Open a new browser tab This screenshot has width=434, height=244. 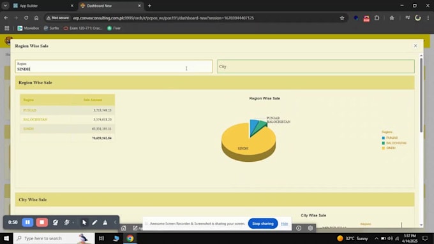pyautogui.click(x=149, y=6)
